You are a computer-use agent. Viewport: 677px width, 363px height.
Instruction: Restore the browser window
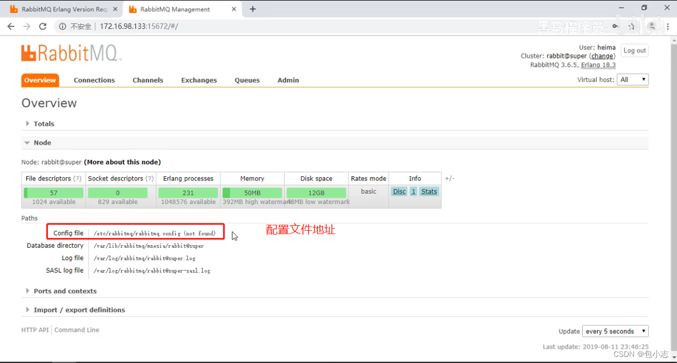point(644,8)
